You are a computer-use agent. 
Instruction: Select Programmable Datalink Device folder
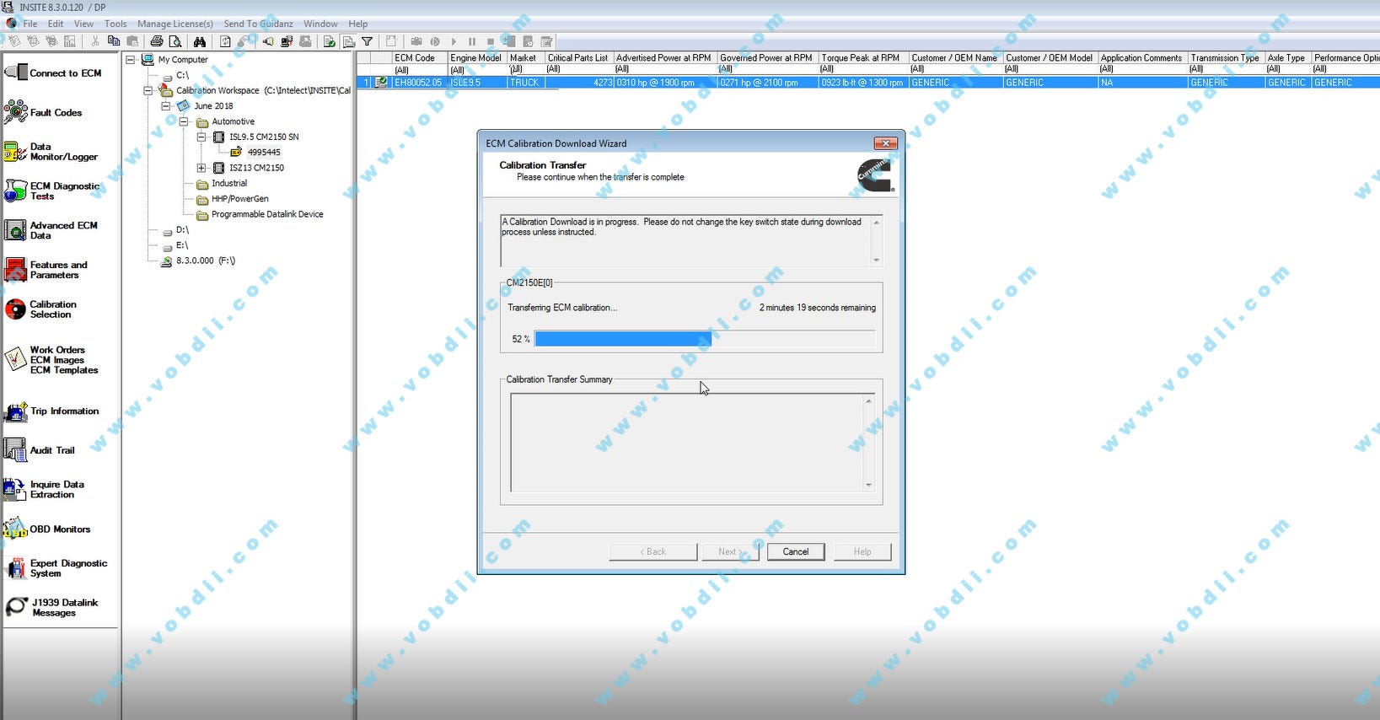click(x=267, y=214)
